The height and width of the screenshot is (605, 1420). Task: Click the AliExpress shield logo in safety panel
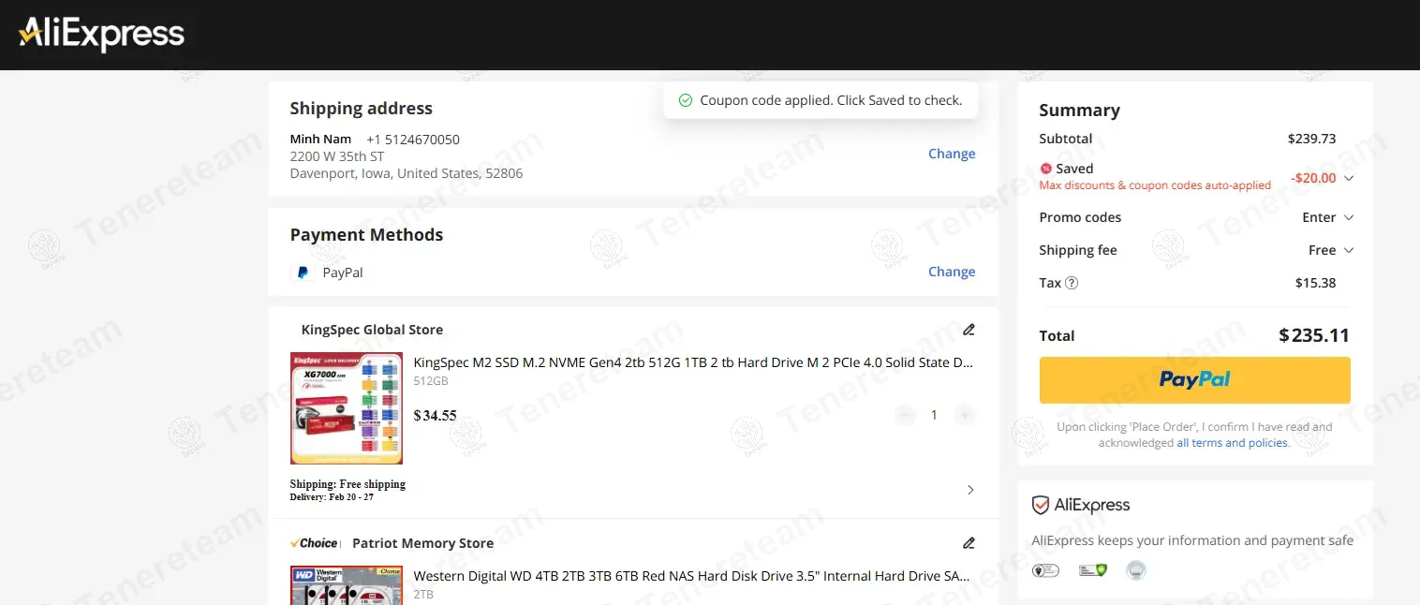pyautogui.click(x=1081, y=505)
